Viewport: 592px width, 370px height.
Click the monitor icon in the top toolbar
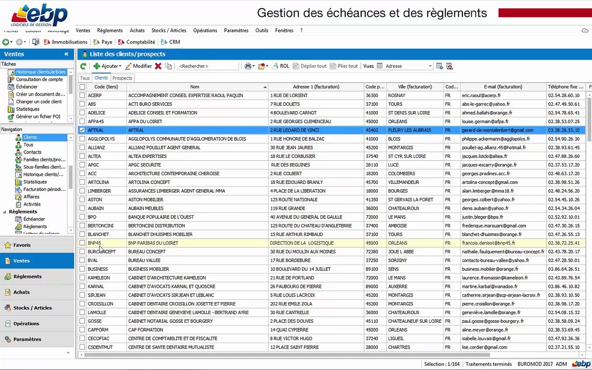tap(35, 42)
